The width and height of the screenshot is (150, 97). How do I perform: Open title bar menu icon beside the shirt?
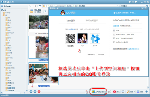(133, 2)
